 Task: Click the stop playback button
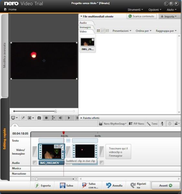(46, 118)
